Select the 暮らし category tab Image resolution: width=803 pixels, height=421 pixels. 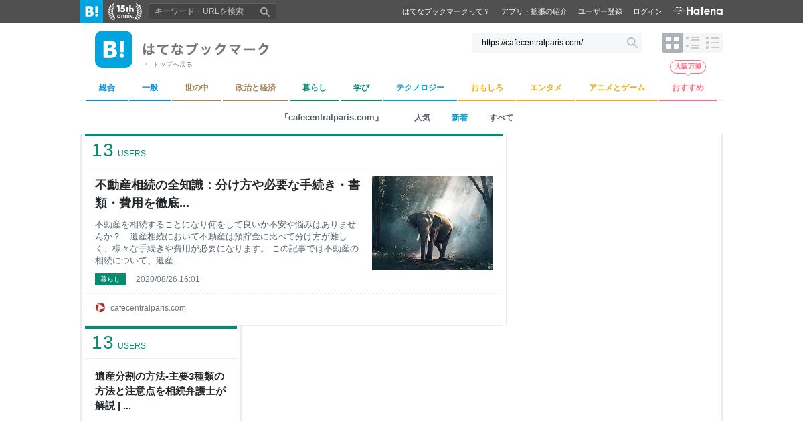click(315, 88)
